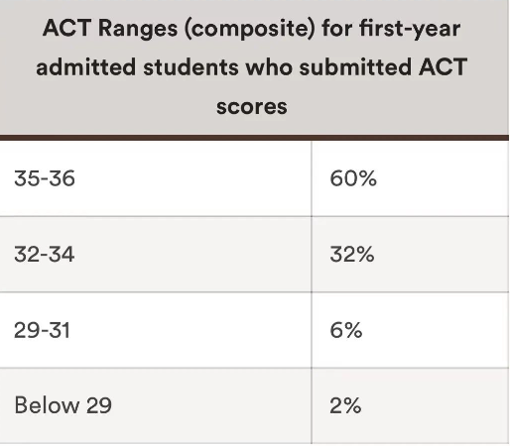This screenshot has height=446, width=510.
Task: Click the row border between 29-31 and Below 29
Action: [254, 368]
